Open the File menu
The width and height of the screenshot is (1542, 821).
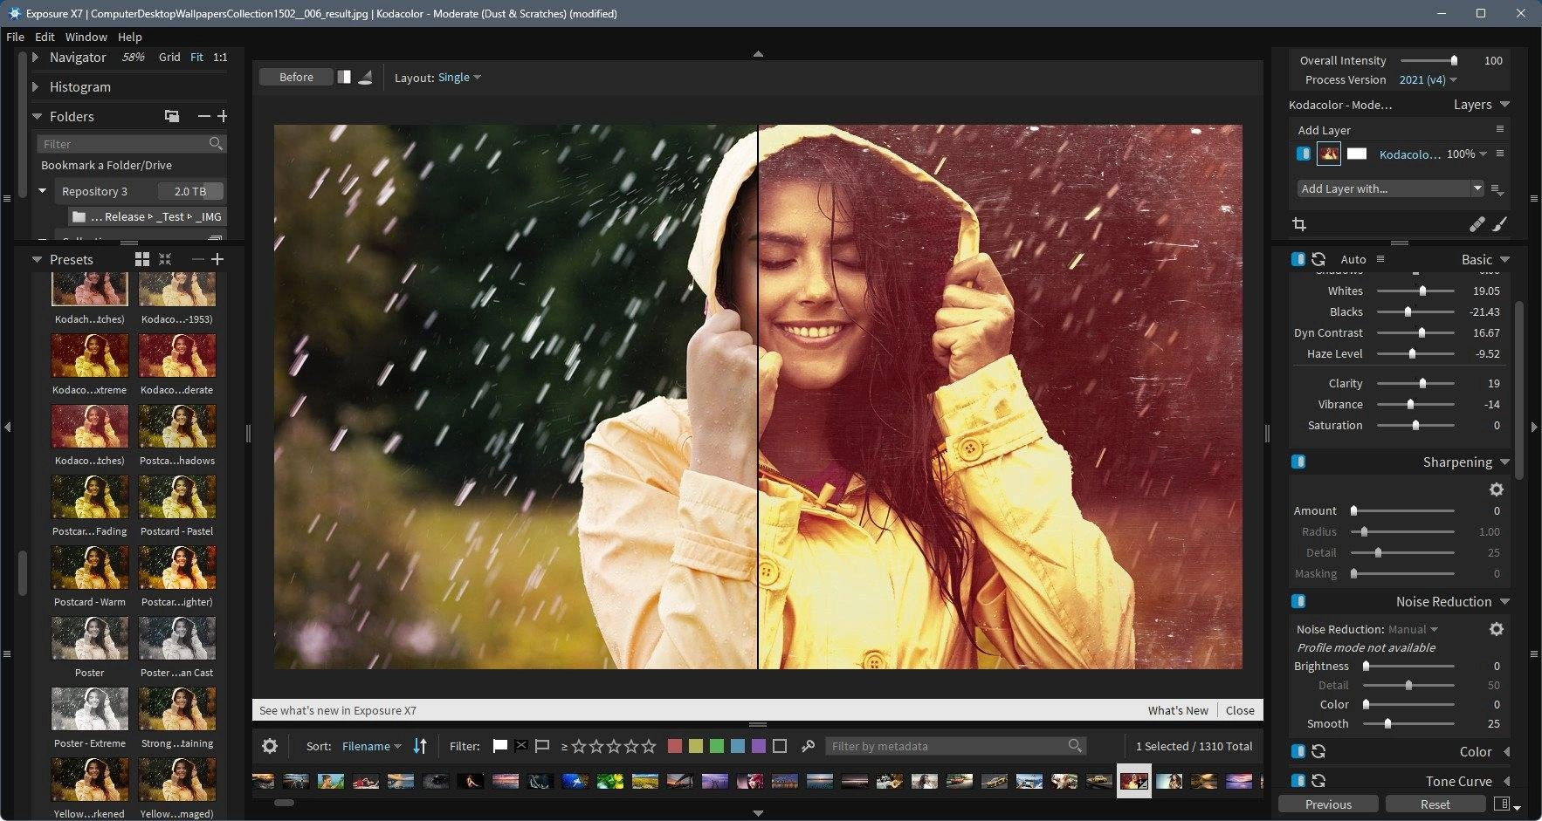[15, 37]
